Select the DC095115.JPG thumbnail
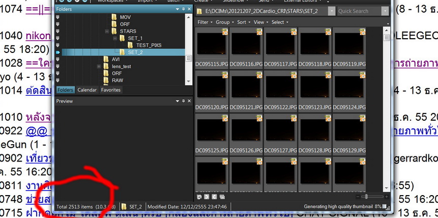 click(212, 47)
